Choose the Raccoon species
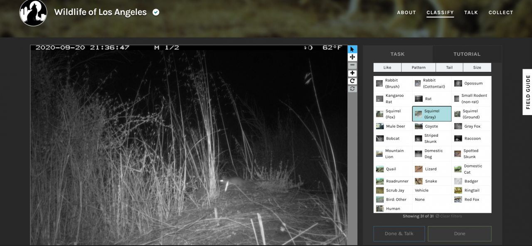Screen dimensions: 532x246 [x=471, y=138]
